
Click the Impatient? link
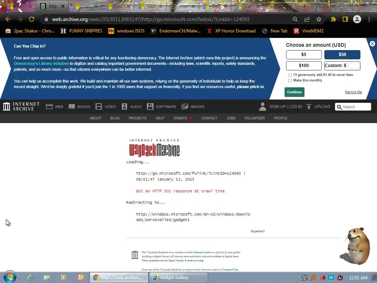[x=257, y=231]
